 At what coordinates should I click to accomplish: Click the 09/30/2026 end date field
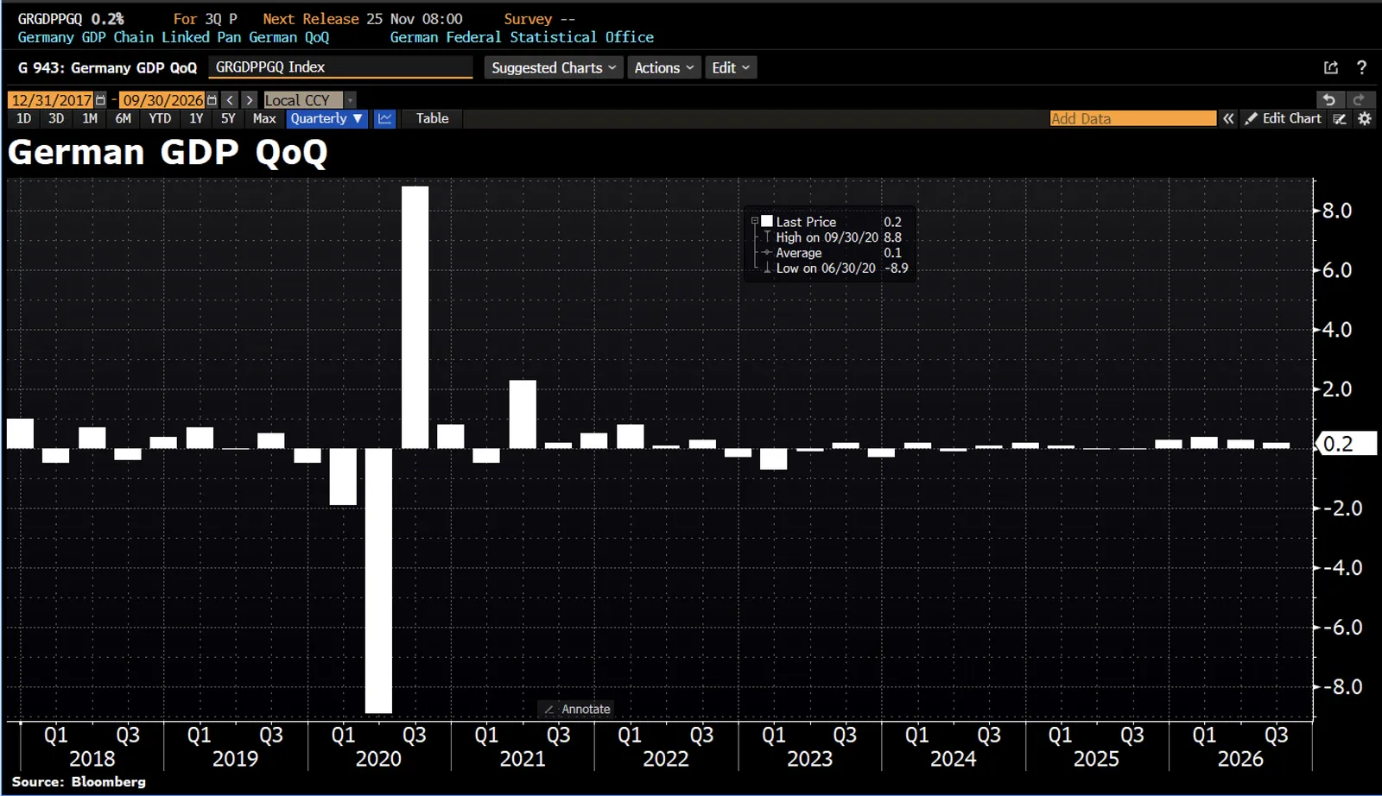(162, 100)
